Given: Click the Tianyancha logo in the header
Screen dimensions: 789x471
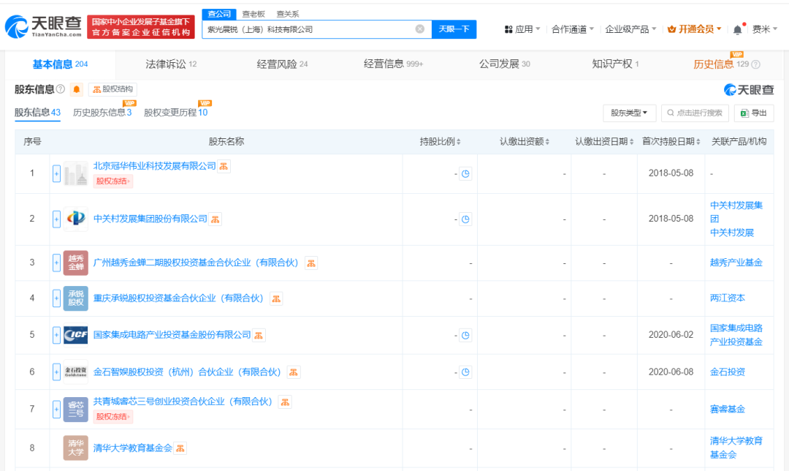Looking at the screenshot, I should pyautogui.click(x=43, y=26).
